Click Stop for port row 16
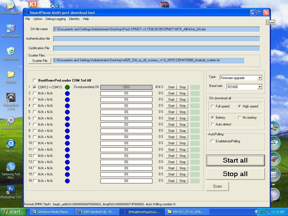The height and width of the screenshot is (216, 288). point(182,181)
